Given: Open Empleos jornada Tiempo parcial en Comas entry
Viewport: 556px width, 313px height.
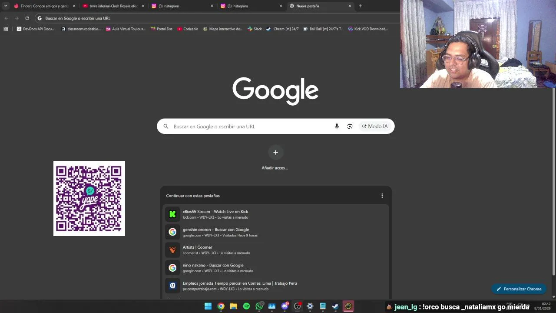Looking at the screenshot, I should click(x=275, y=286).
